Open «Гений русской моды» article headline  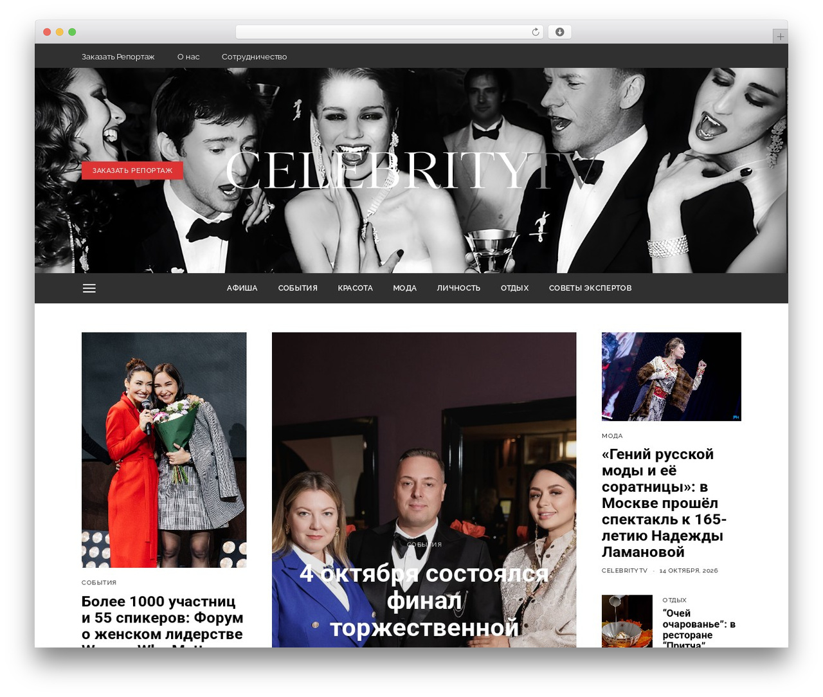pos(664,503)
